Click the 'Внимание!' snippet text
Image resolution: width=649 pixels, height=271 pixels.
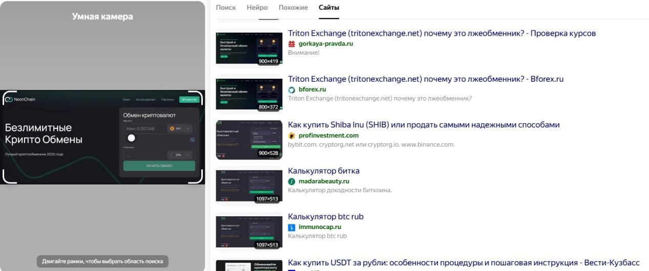(304, 53)
